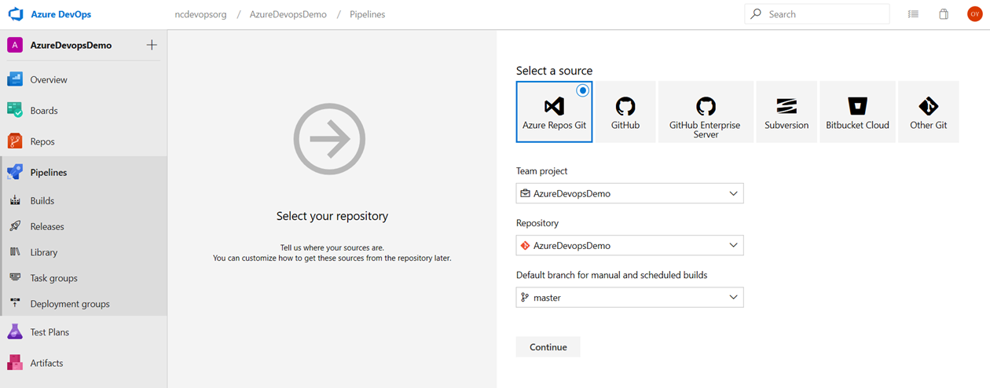This screenshot has width=990, height=388.
Task: Open the shopping bag marketplace icon
Action: pyautogui.click(x=944, y=14)
